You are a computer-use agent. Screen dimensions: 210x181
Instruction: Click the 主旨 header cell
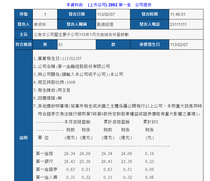[x=24, y=34]
